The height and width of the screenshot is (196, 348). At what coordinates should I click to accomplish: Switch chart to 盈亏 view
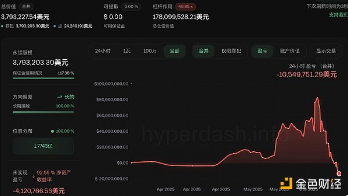click(262, 51)
